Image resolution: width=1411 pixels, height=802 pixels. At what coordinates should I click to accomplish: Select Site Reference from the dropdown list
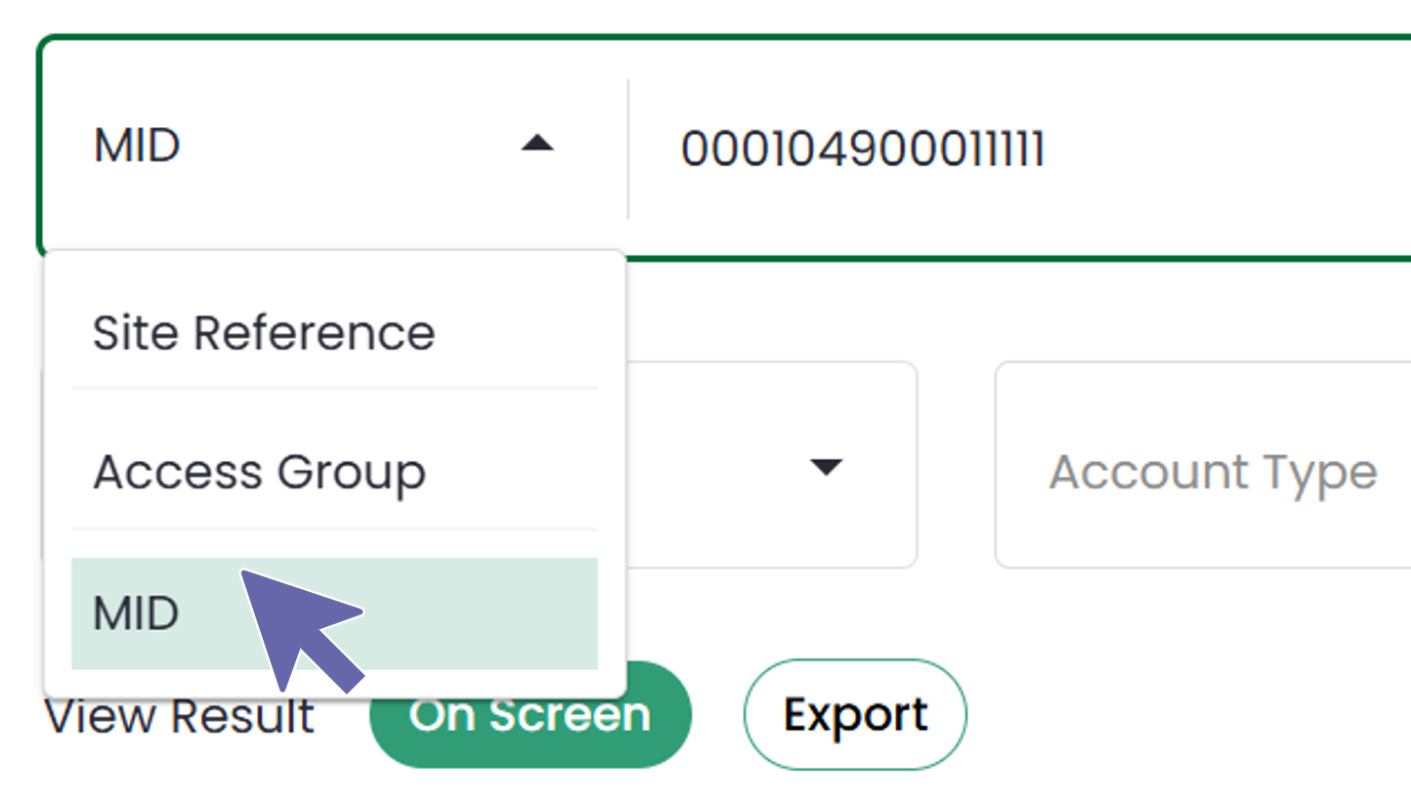263,332
